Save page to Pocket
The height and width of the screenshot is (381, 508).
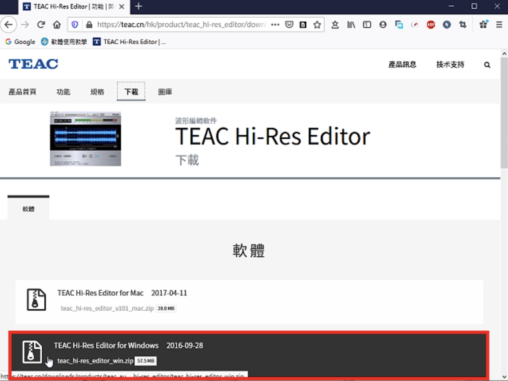coord(289,25)
